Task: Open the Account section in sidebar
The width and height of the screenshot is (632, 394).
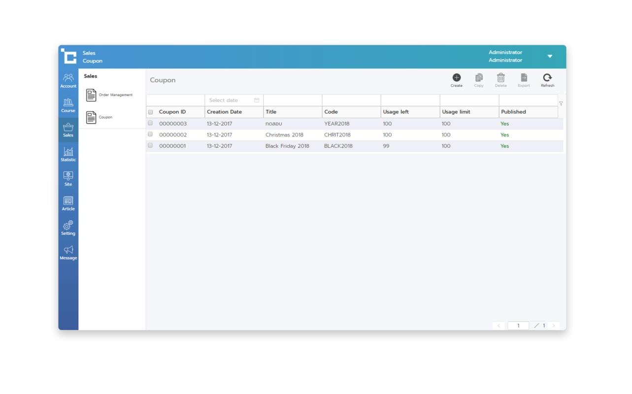Action: (68, 80)
